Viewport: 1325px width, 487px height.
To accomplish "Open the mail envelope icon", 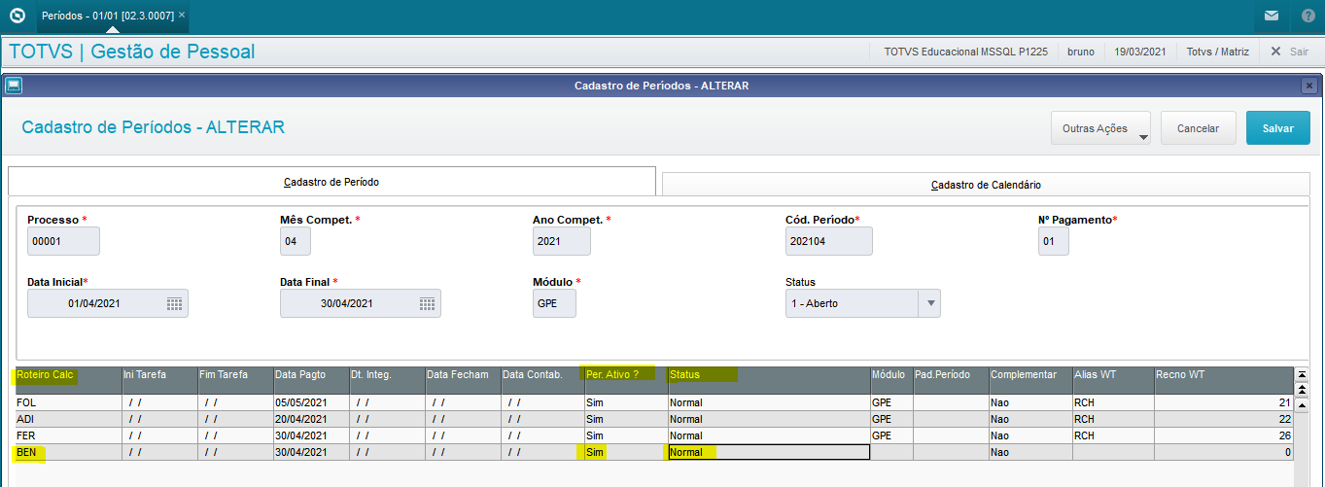I will (x=1272, y=16).
